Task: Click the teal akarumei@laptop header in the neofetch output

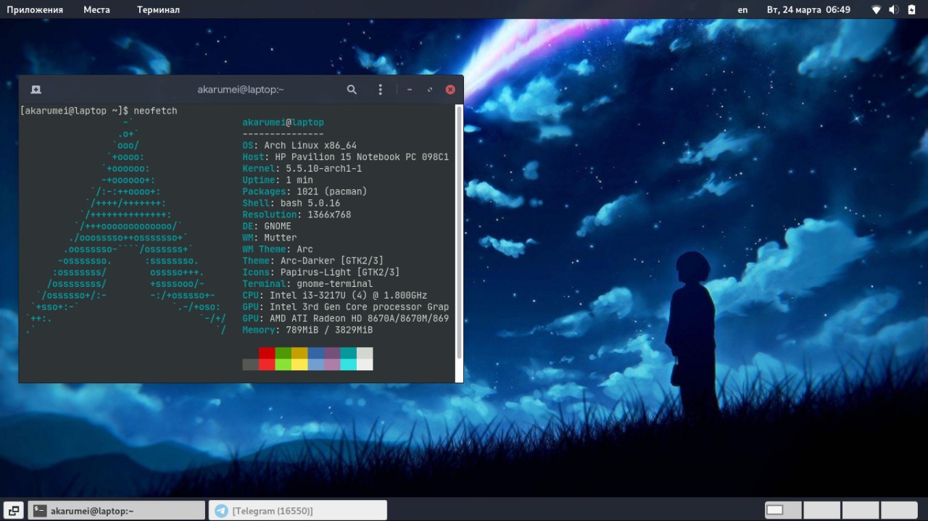Action: coord(283,122)
